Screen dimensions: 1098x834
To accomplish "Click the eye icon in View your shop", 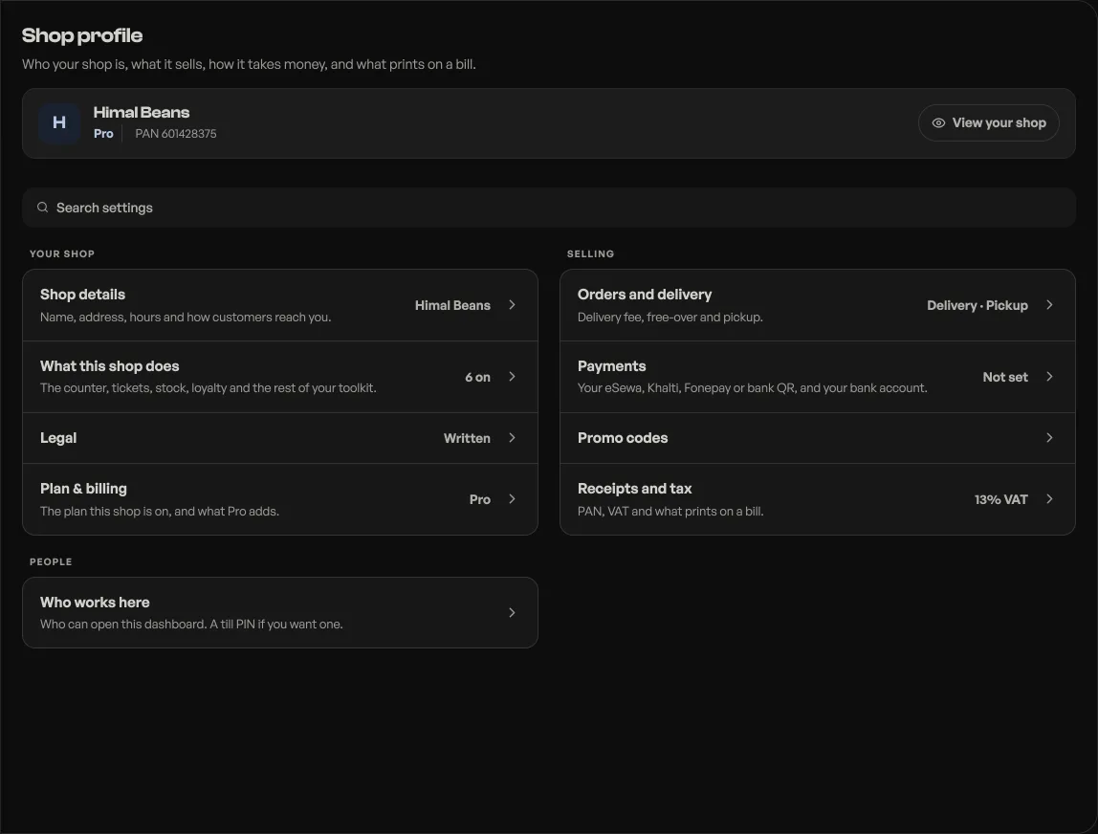I will point(938,122).
